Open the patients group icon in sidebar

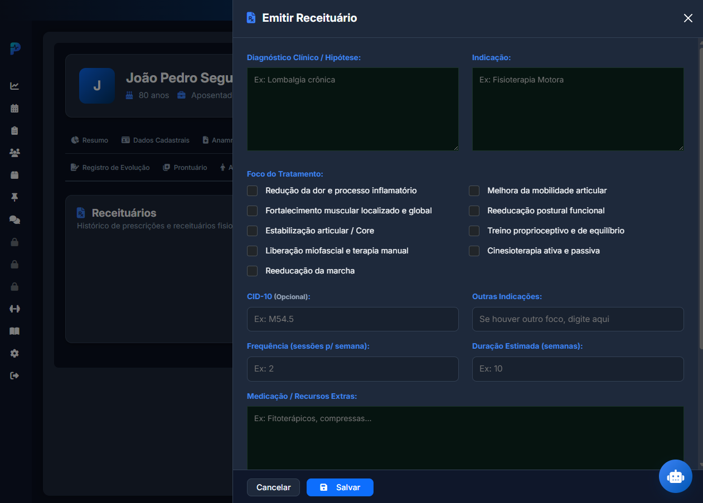pos(14,153)
